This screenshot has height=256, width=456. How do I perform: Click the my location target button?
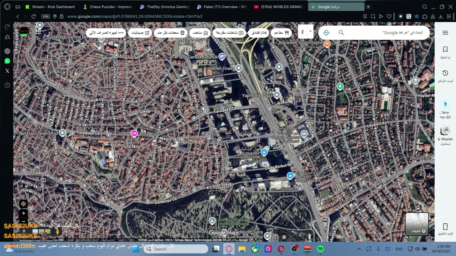pos(24,204)
